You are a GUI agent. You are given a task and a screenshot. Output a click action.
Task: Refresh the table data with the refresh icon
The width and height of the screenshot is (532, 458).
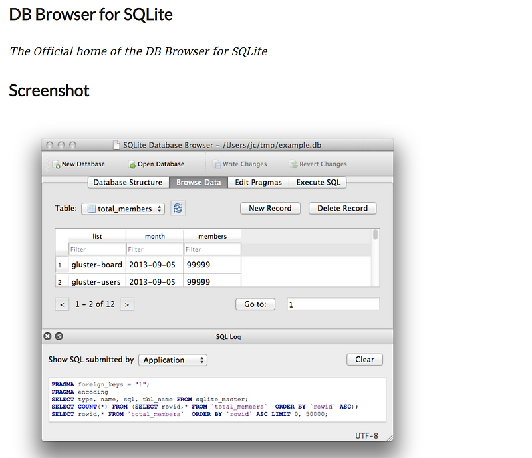point(177,208)
